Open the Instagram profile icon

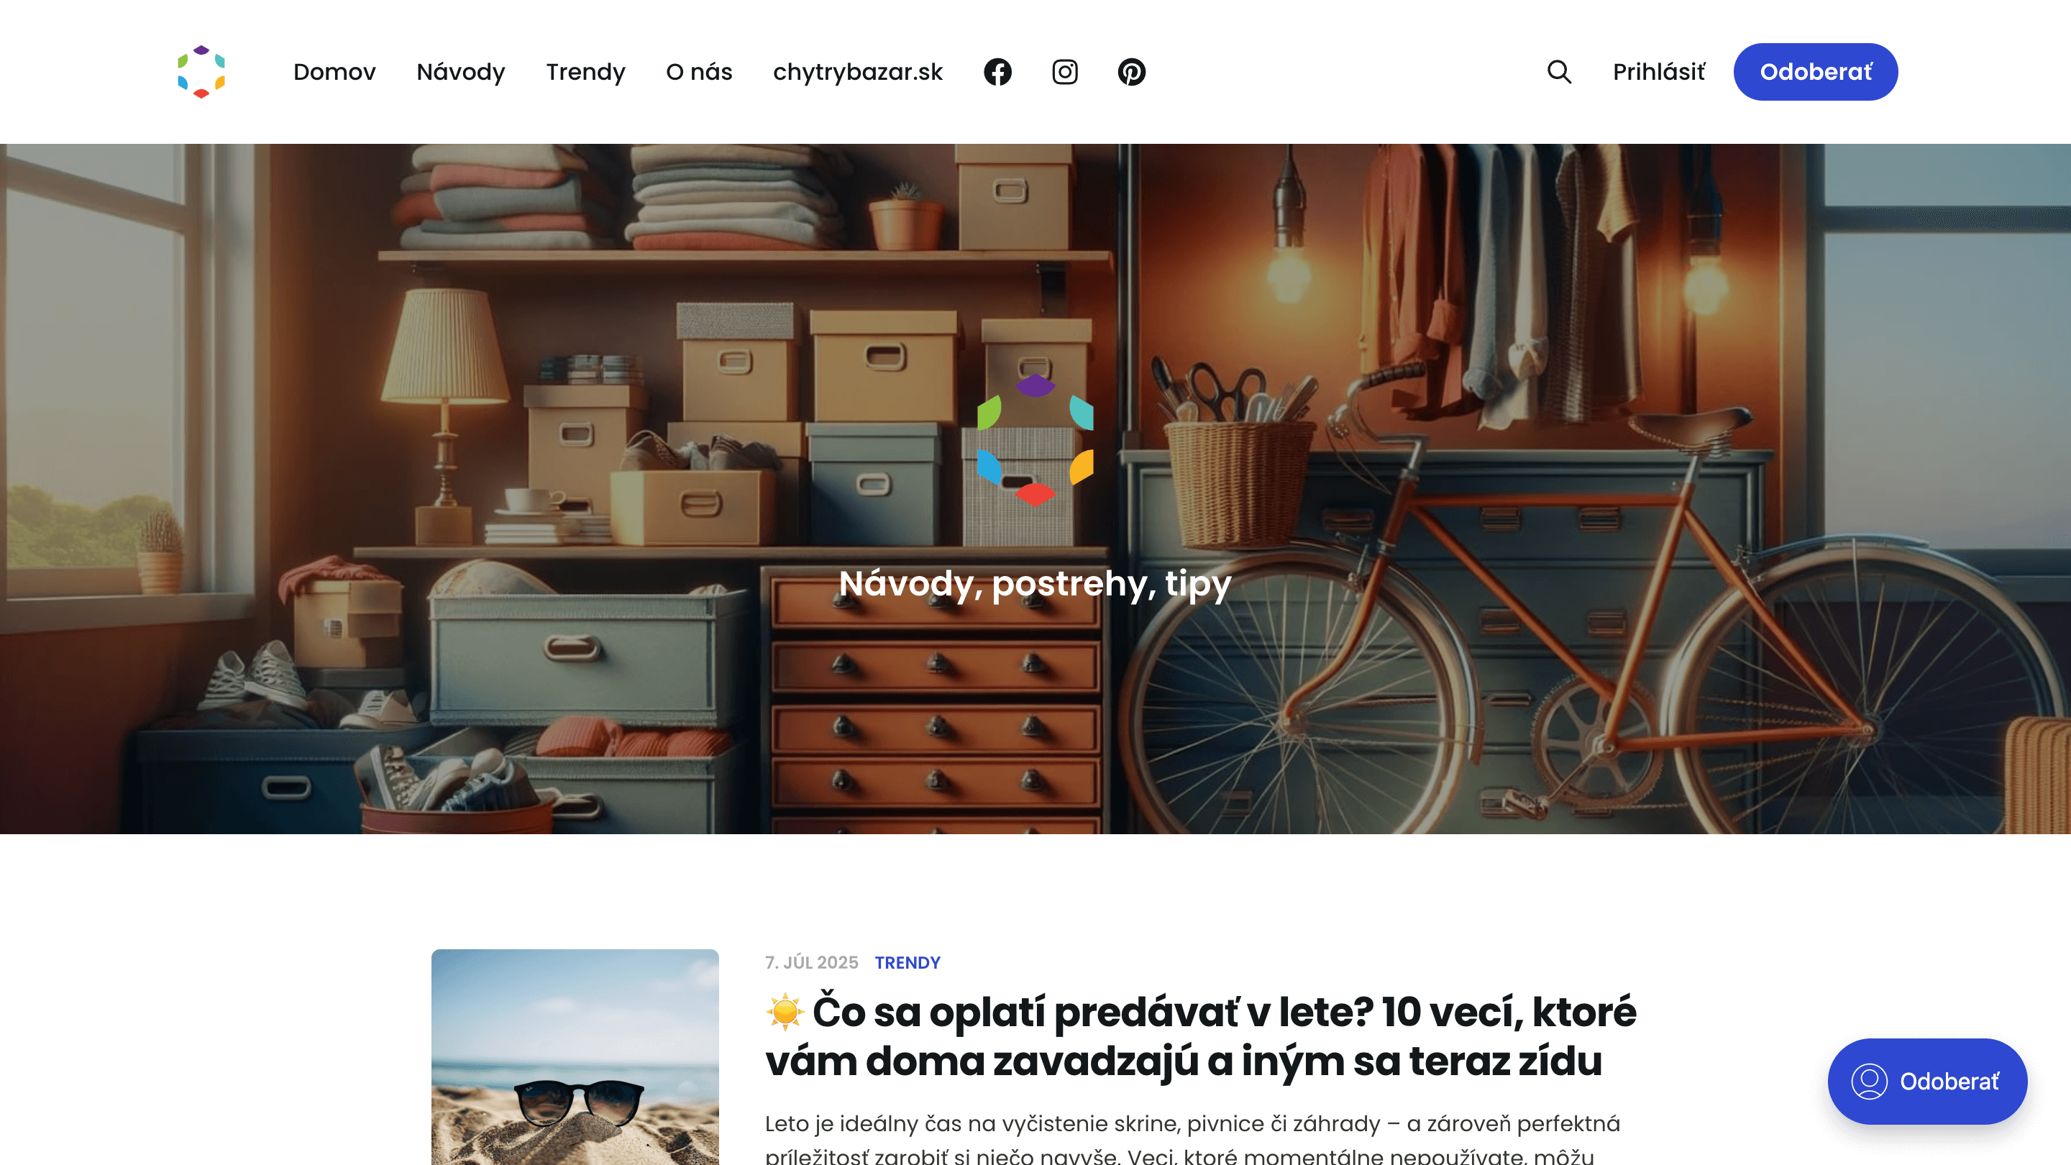click(1064, 72)
